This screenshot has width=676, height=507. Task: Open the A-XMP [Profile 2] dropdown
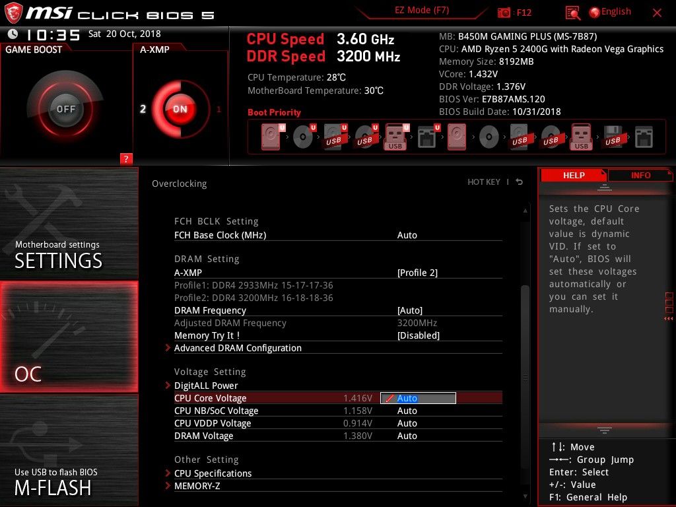[x=417, y=273]
